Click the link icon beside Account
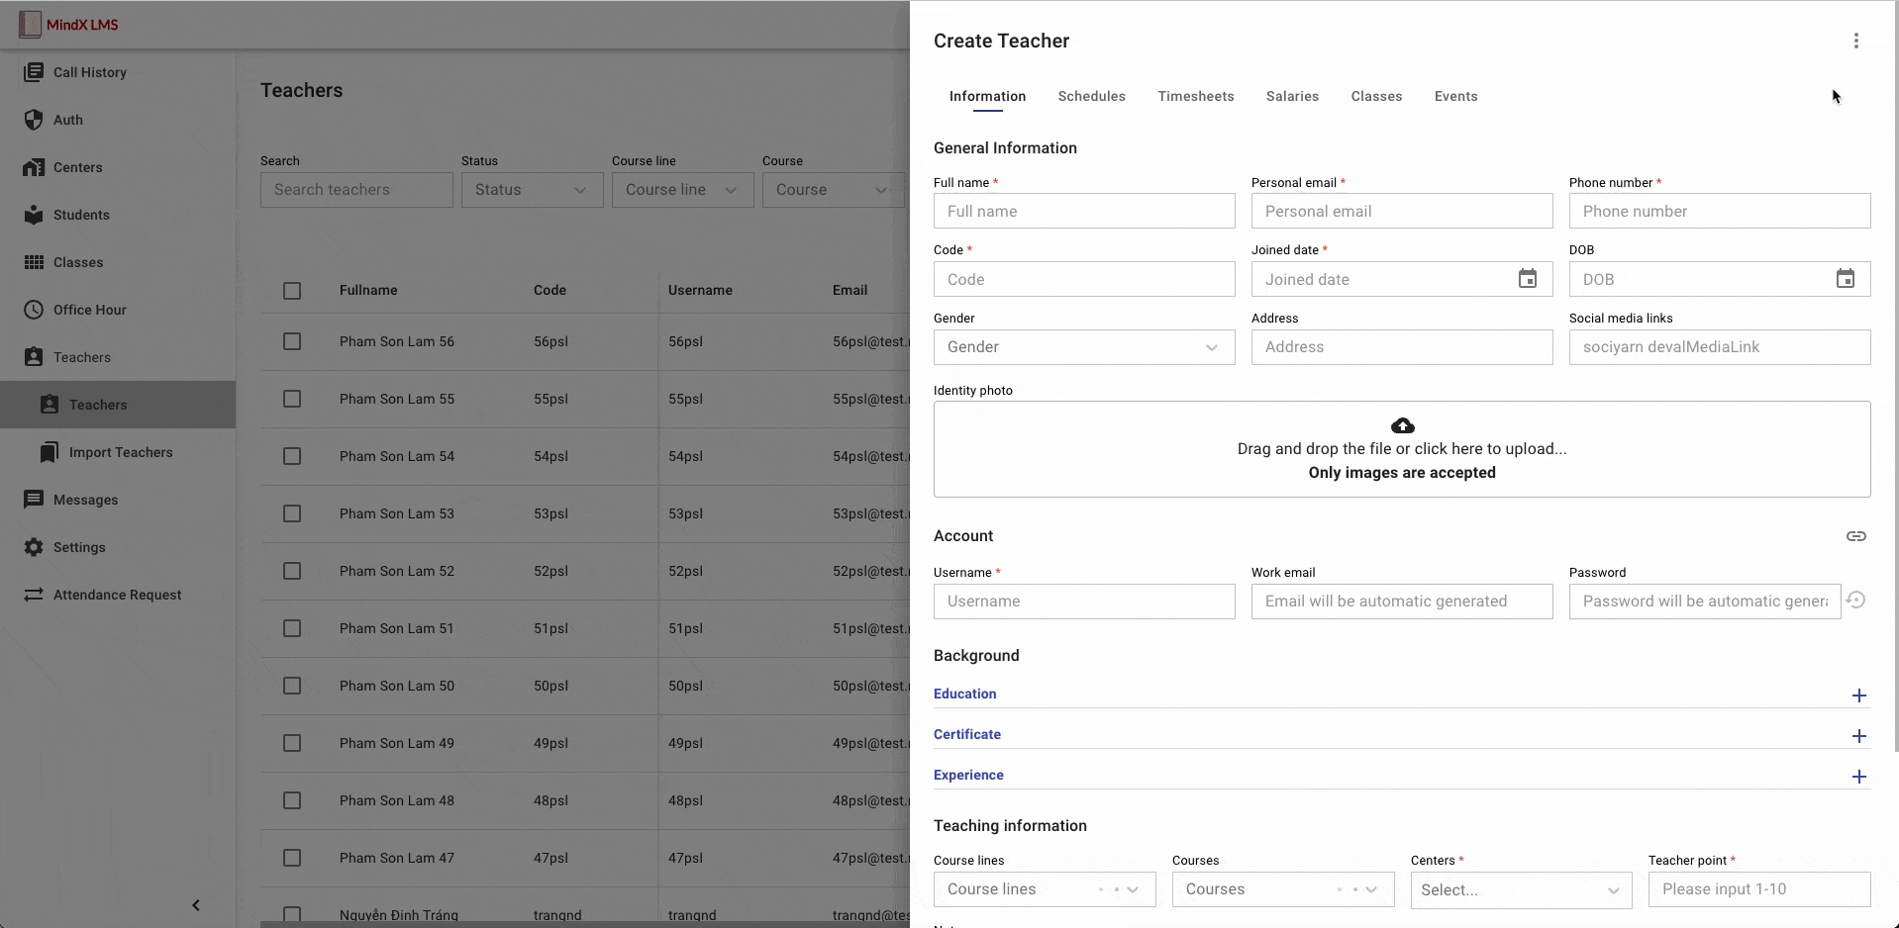Image resolution: width=1899 pixels, height=928 pixels. [1855, 536]
